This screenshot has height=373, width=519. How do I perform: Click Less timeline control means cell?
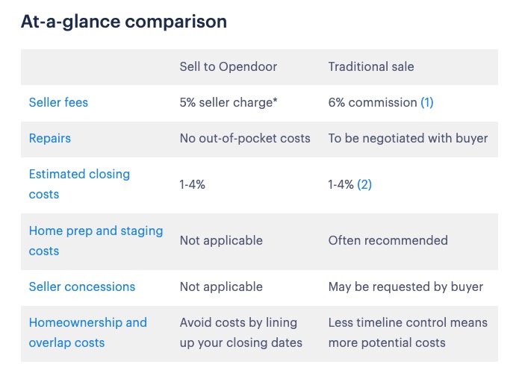pos(408,332)
